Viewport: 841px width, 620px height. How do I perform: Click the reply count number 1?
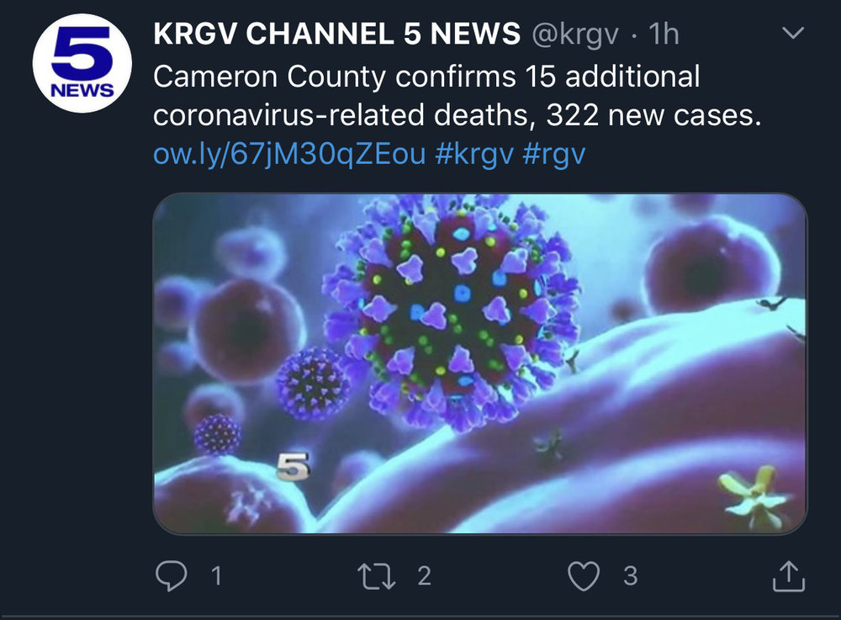tap(216, 576)
